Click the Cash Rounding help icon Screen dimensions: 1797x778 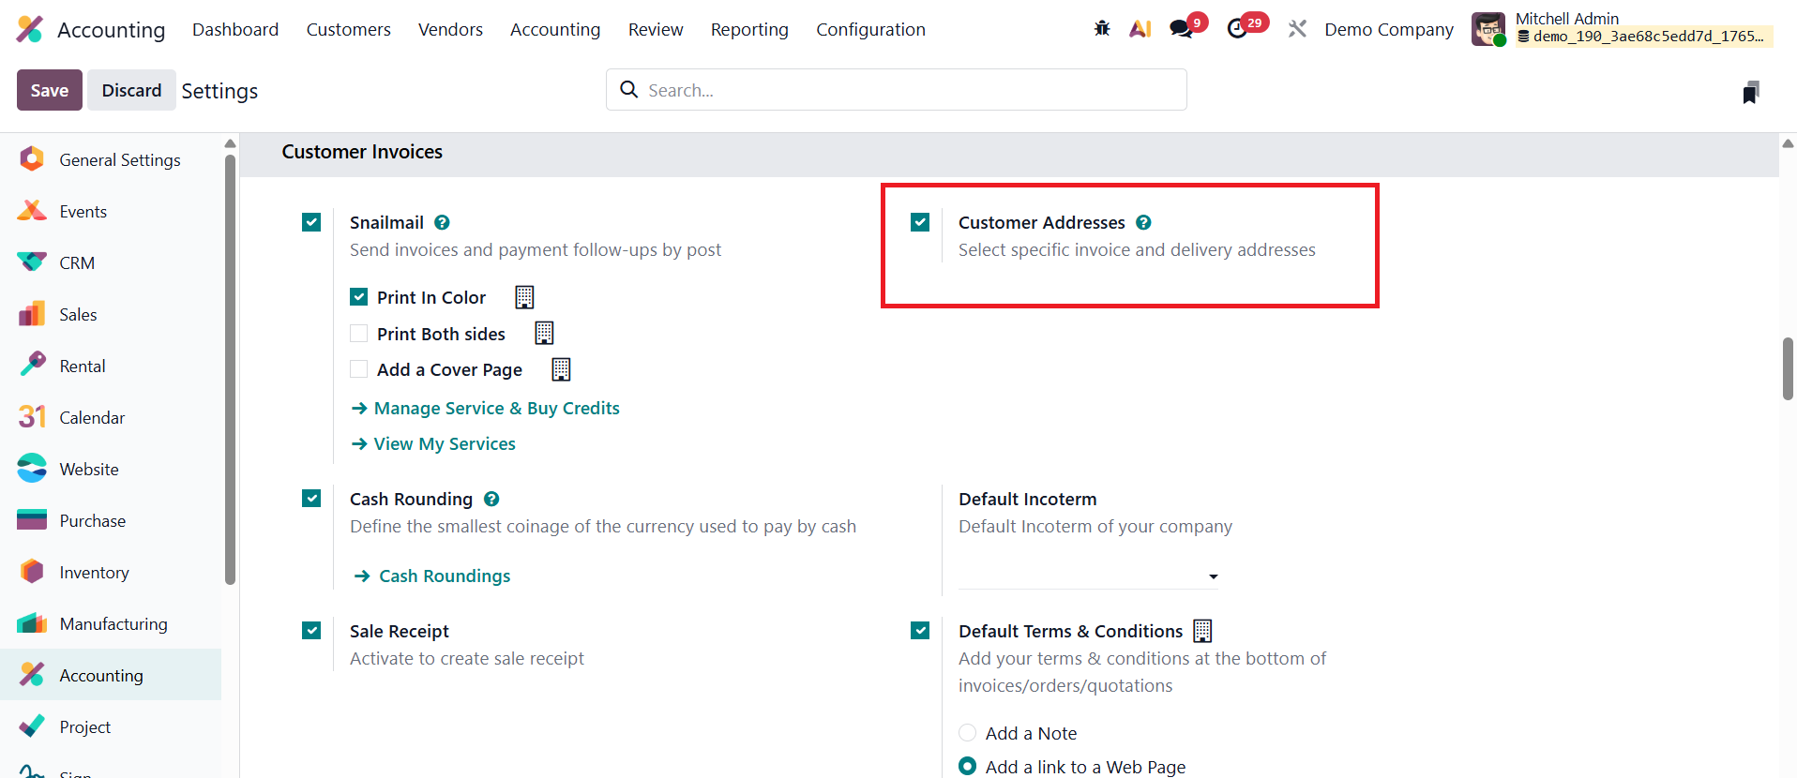tap(491, 499)
